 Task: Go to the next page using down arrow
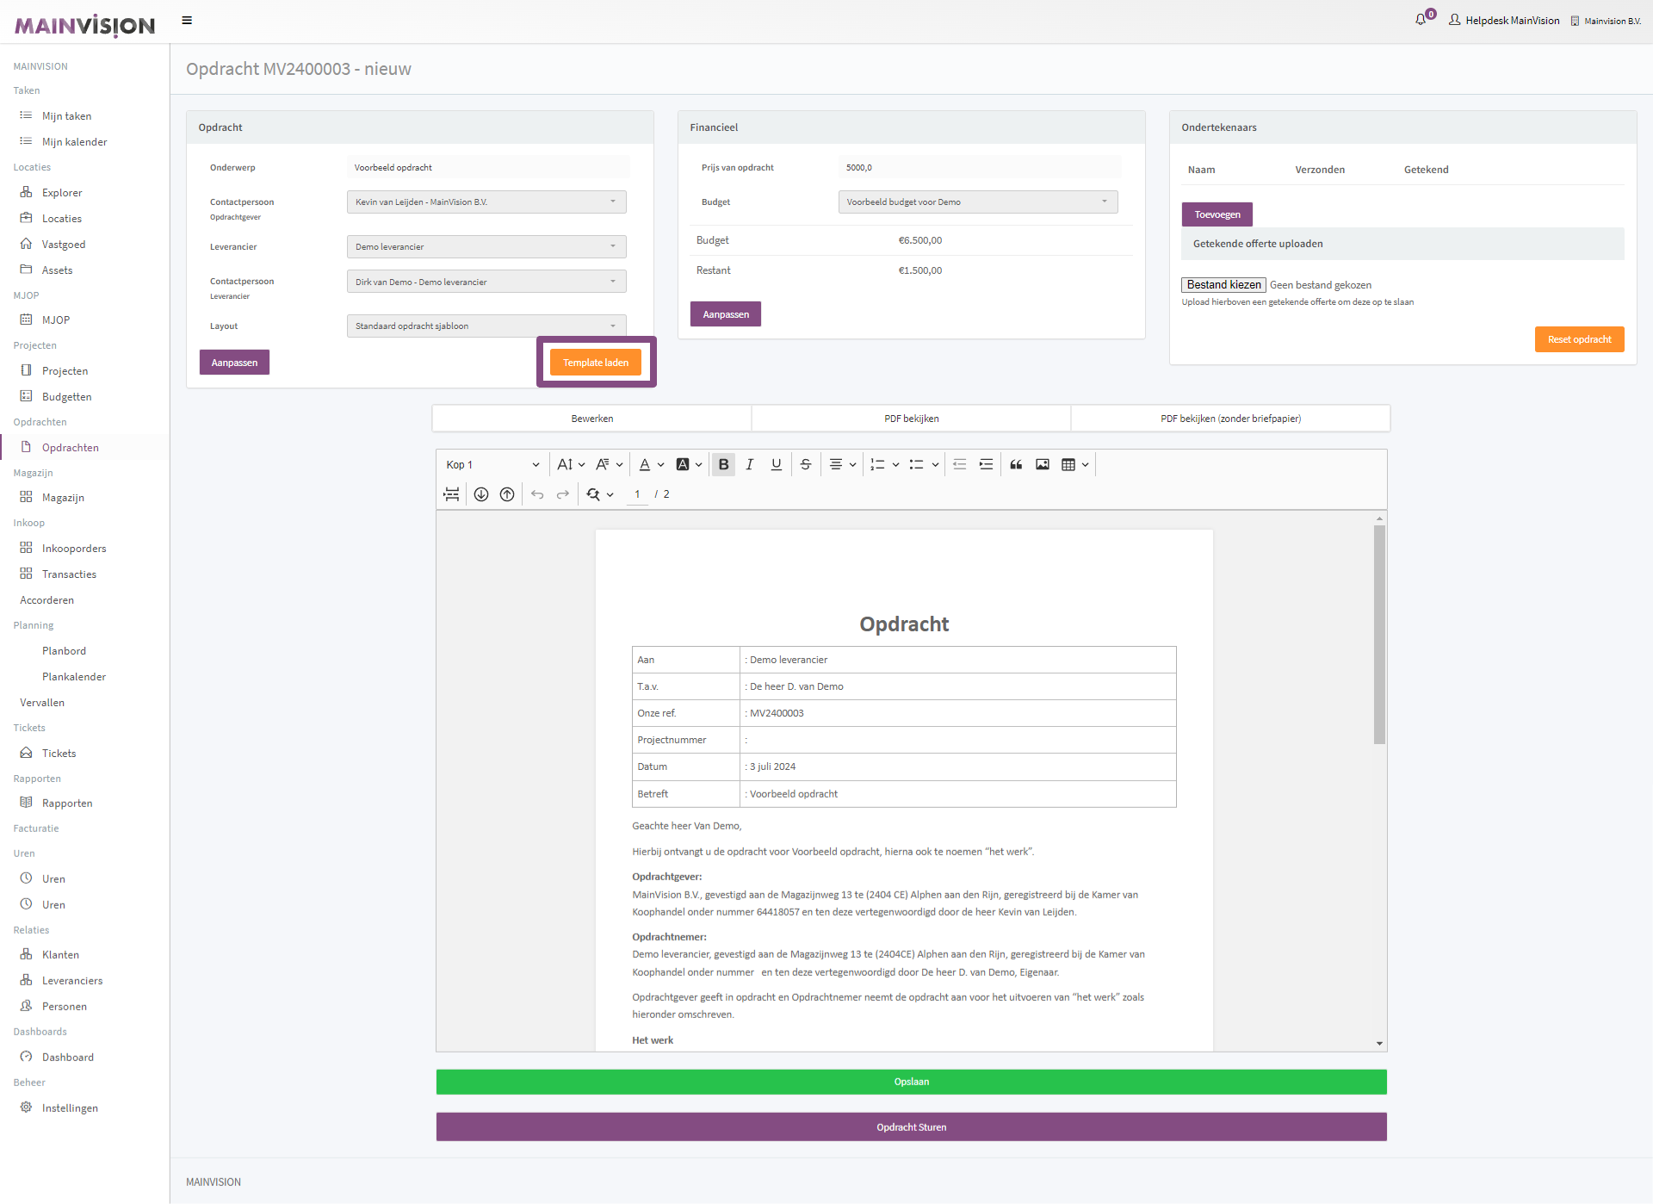click(x=481, y=494)
